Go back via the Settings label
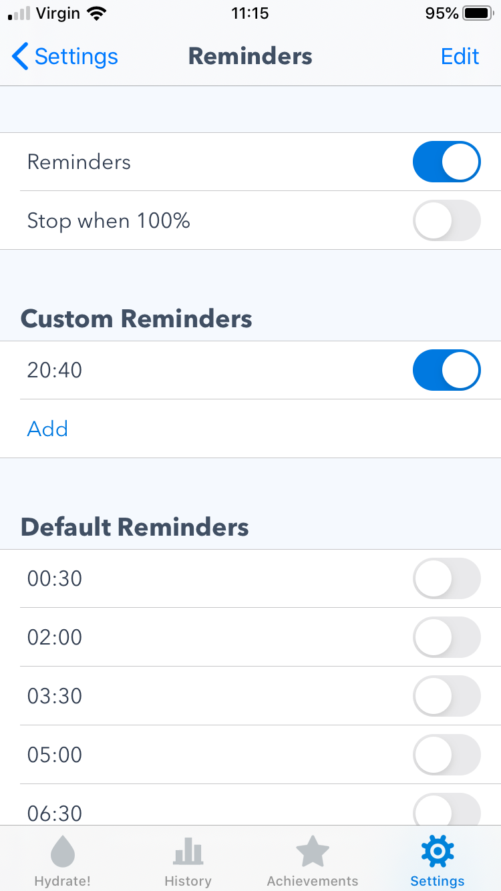Screen dimensions: 501x891 click(76, 57)
